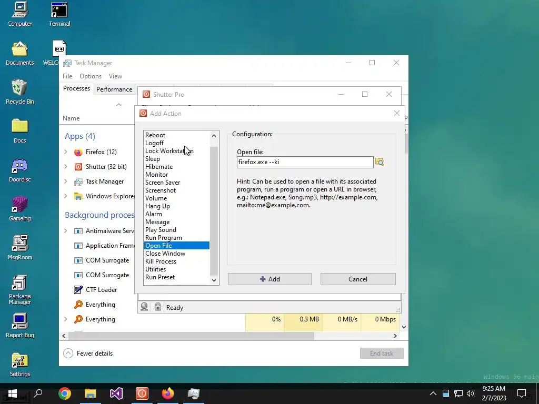Image resolution: width=539 pixels, height=404 pixels.
Task: Open Visual Studio from the taskbar
Action: click(x=116, y=393)
